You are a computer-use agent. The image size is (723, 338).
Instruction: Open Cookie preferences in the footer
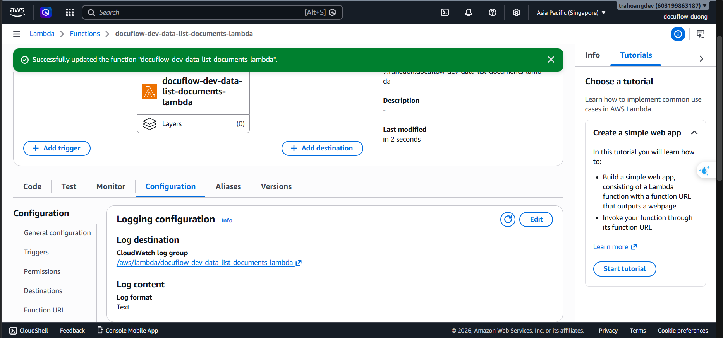pyautogui.click(x=683, y=331)
